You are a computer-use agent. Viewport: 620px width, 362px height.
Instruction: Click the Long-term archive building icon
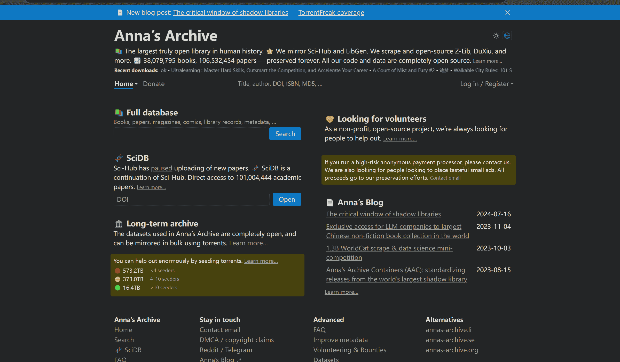[119, 224]
